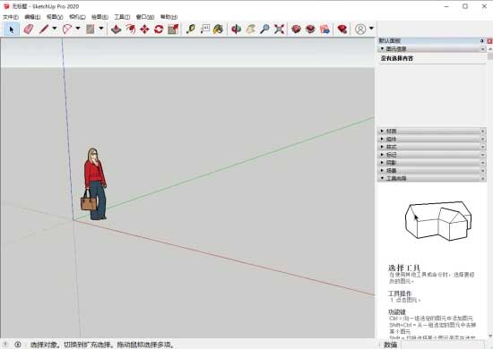Close the 工具向导 panel with its X
The height and width of the screenshot is (349, 493).
482,178
